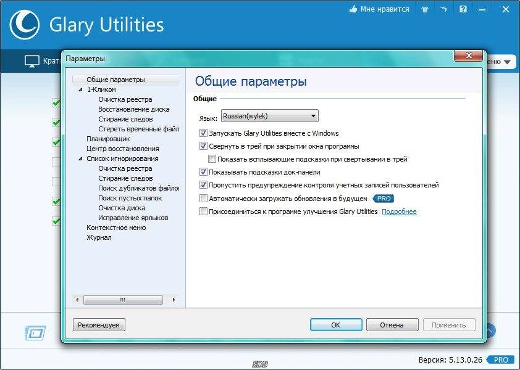The width and height of the screenshot is (520, 370).
Task: Select 'Исправление ярлыков' tree item
Action: [133, 218]
